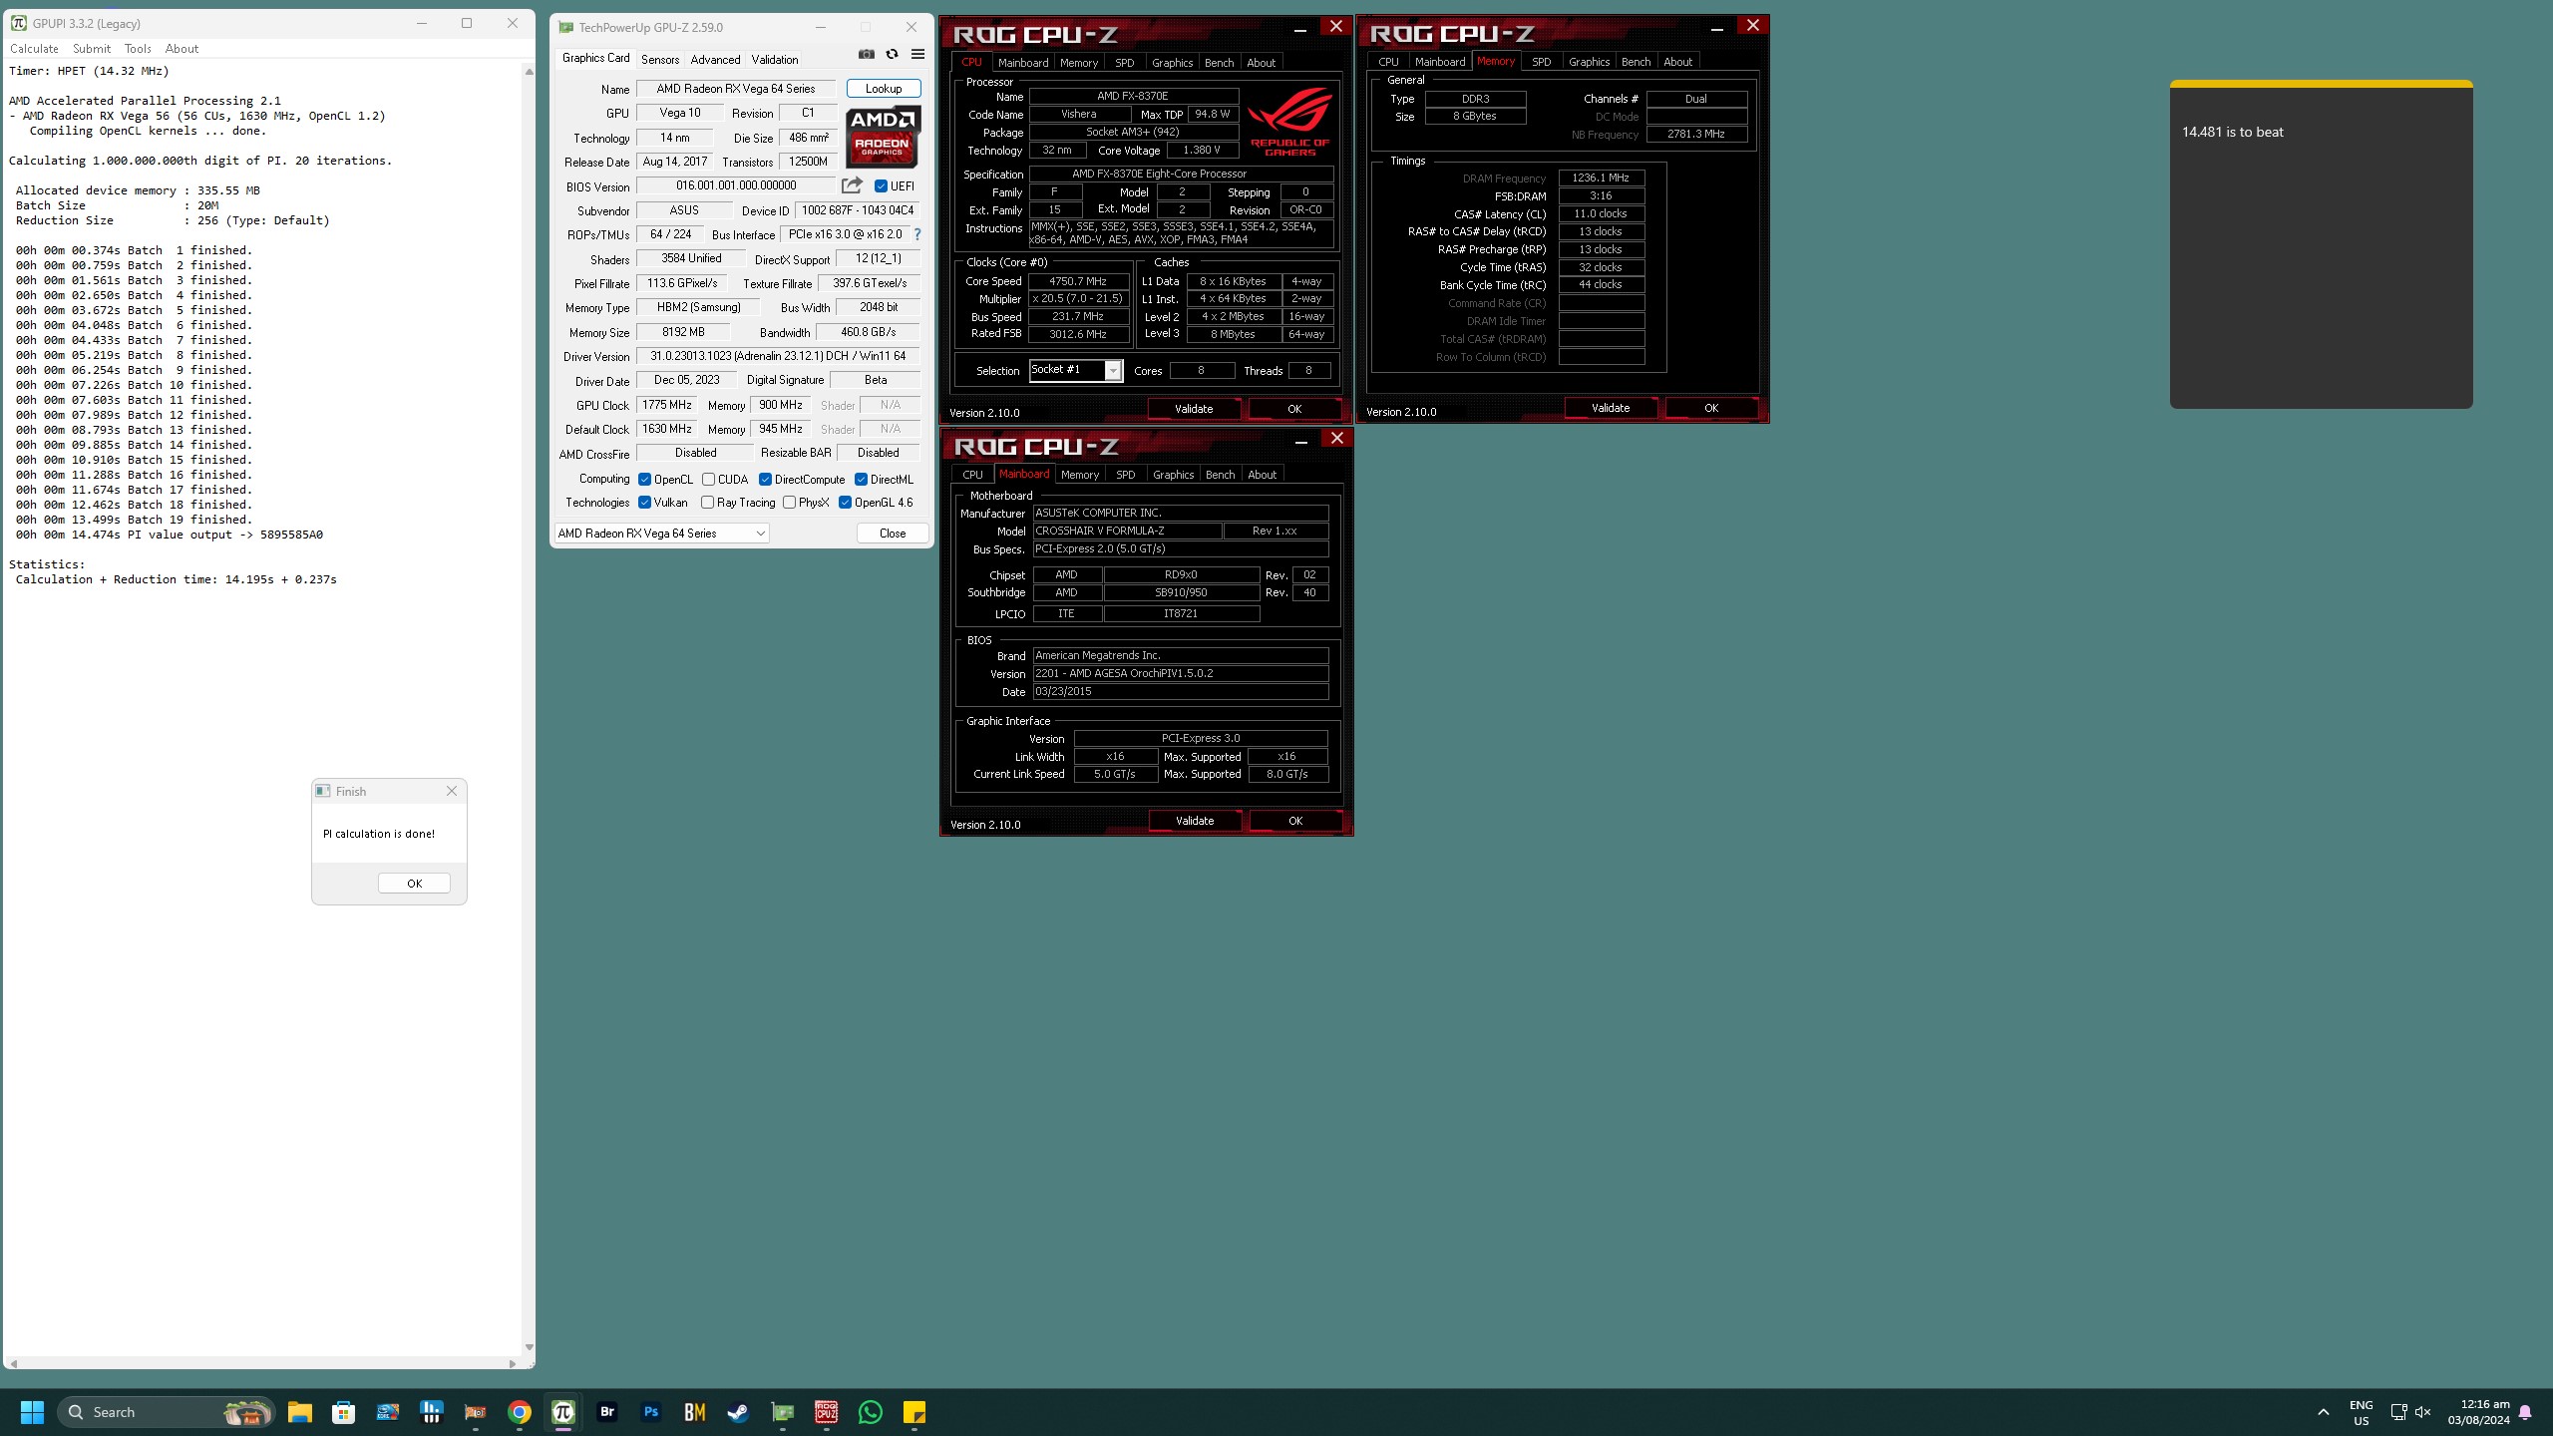The height and width of the screenshot is (1436, 2553).
Task: Open Bench tab in Memory CPU-Z window
Action: point(1636,62)
